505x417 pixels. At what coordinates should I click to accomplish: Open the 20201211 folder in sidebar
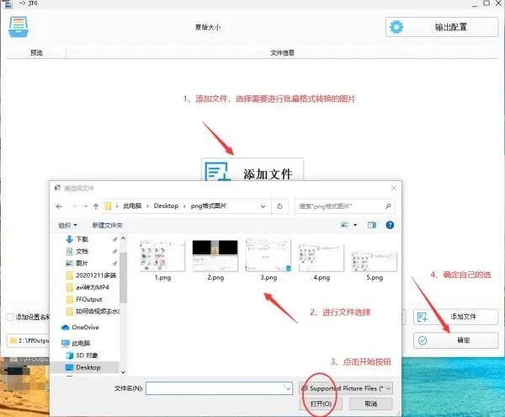(92, 275)
